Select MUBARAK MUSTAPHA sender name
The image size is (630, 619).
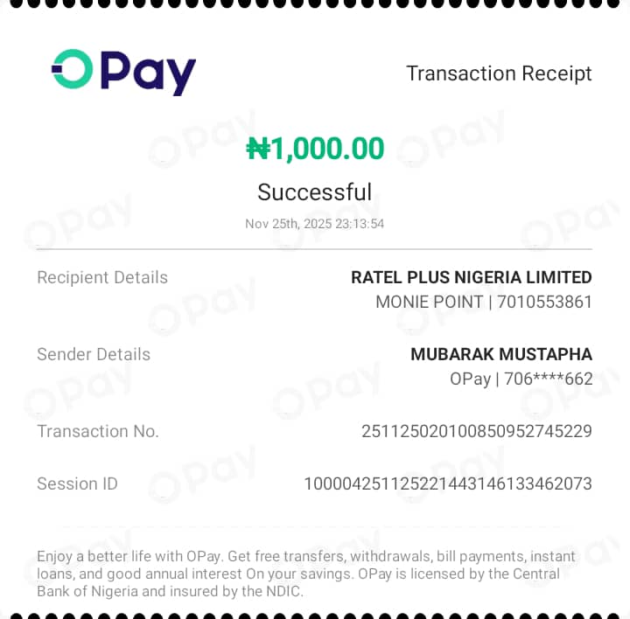501,354
